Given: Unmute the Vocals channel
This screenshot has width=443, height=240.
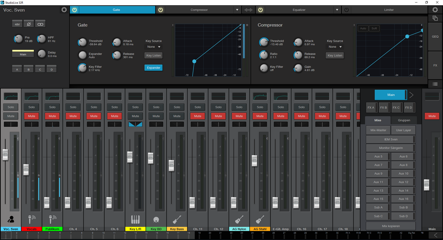Looking at the screenshot, I should click(x=31, y=116).
